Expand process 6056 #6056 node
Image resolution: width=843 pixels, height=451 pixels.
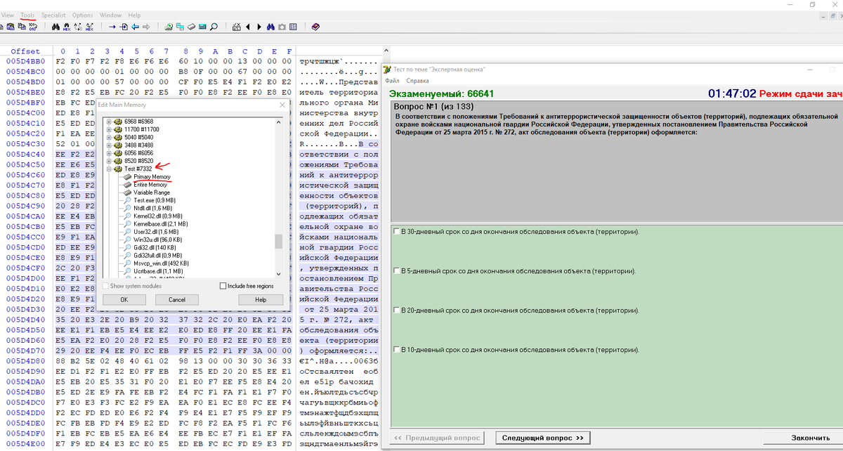(x=110, y=153)
